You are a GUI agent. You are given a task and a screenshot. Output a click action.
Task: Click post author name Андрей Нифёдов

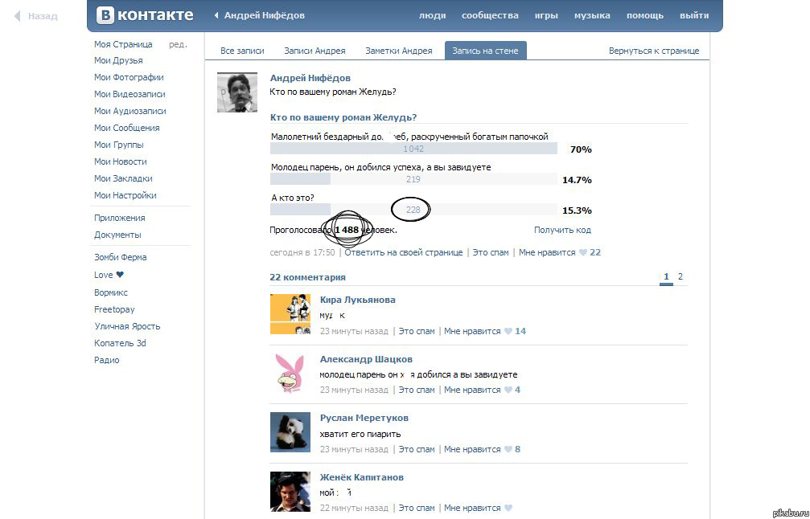coord(310,78)
